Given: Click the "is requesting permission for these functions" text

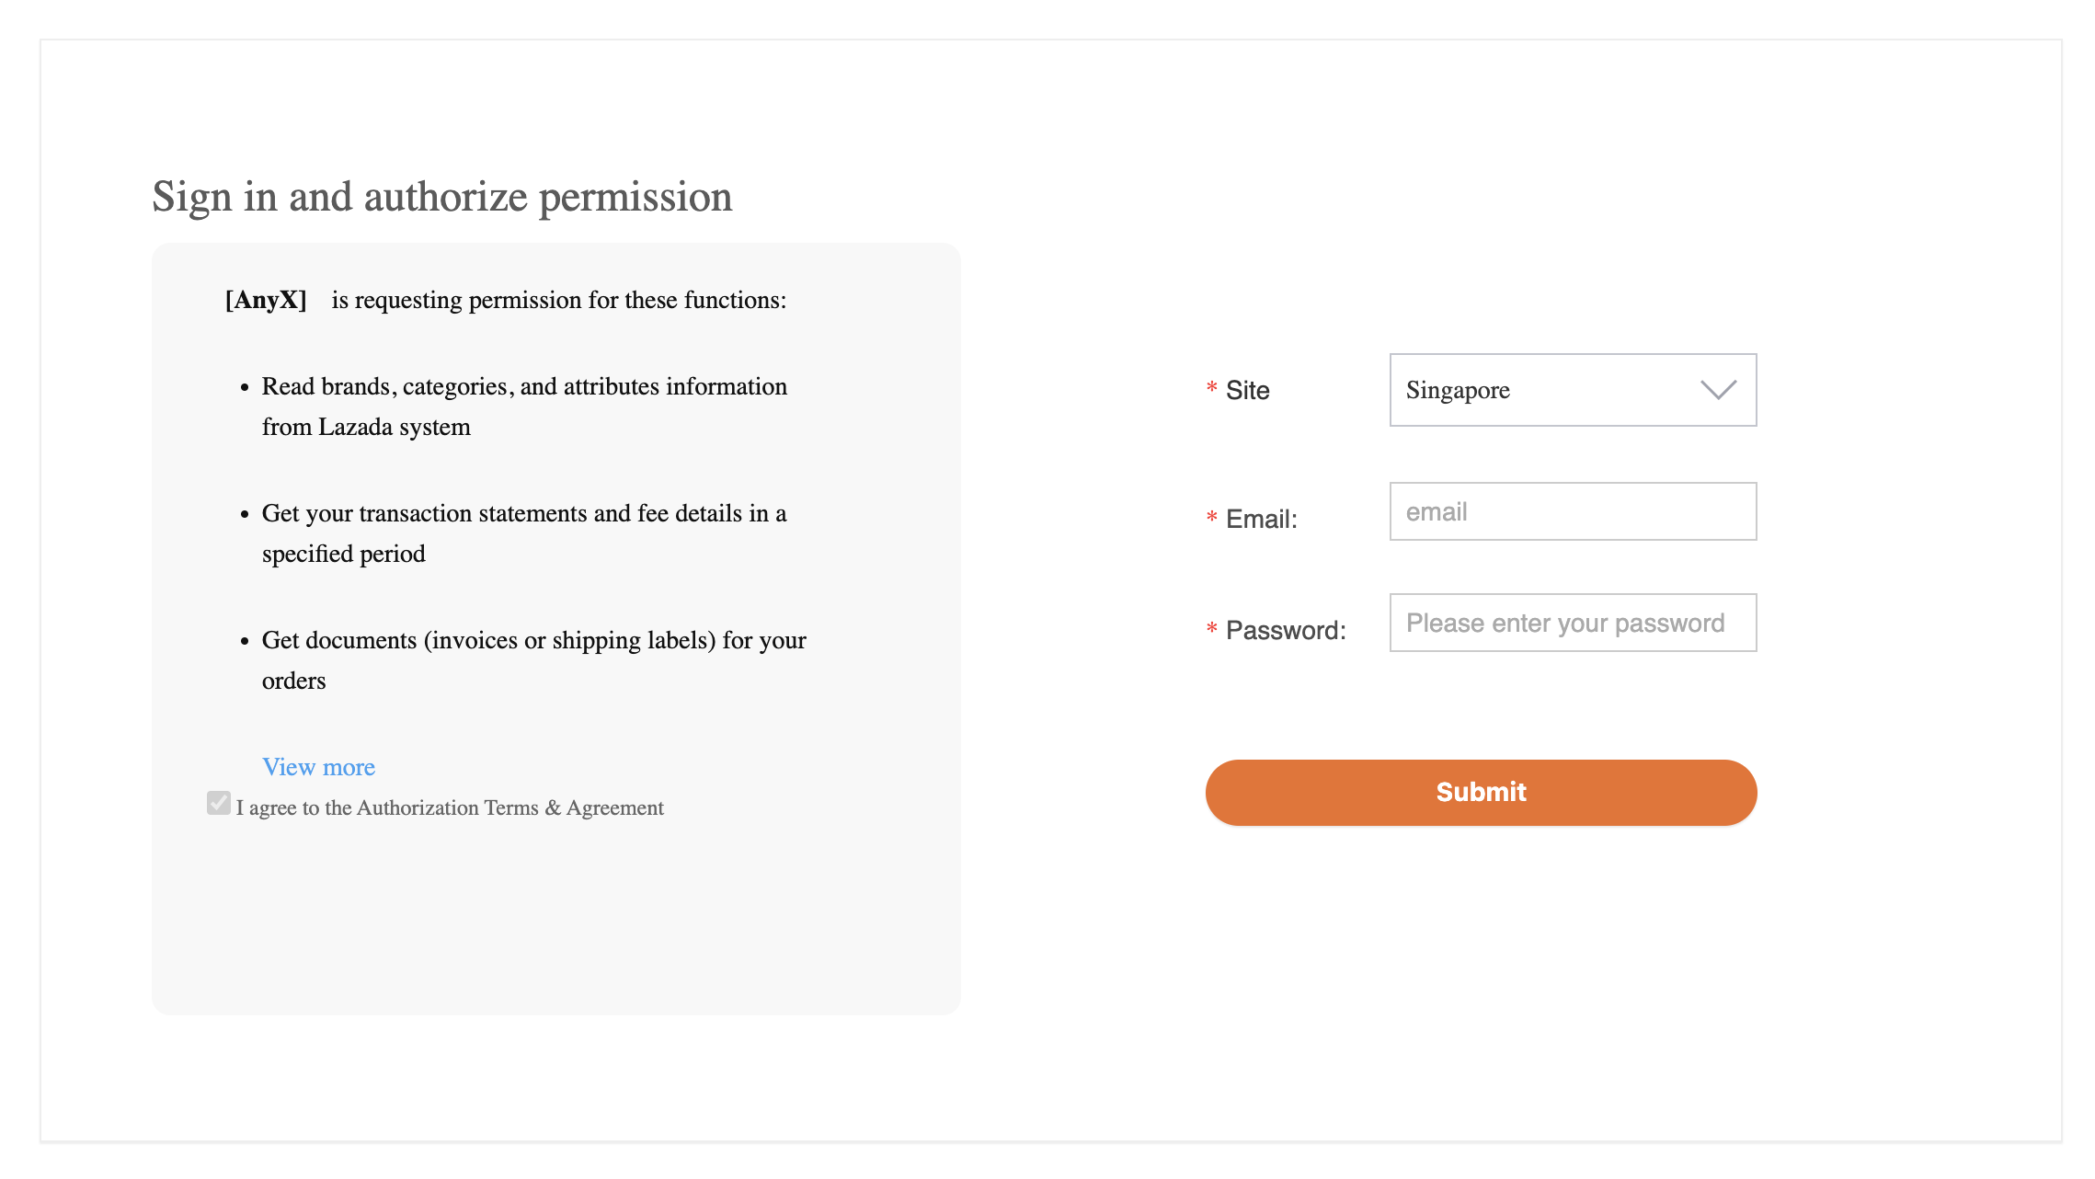Looking at the screenshot, I should pyautogui.click(x=558, y=300).
